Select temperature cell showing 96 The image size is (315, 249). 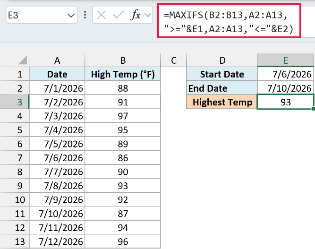[123, 241]
